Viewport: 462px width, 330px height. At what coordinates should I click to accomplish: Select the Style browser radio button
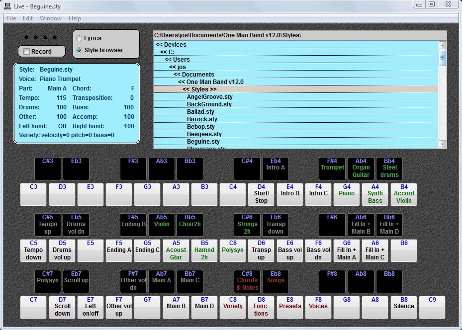click(x=79, y=50)
